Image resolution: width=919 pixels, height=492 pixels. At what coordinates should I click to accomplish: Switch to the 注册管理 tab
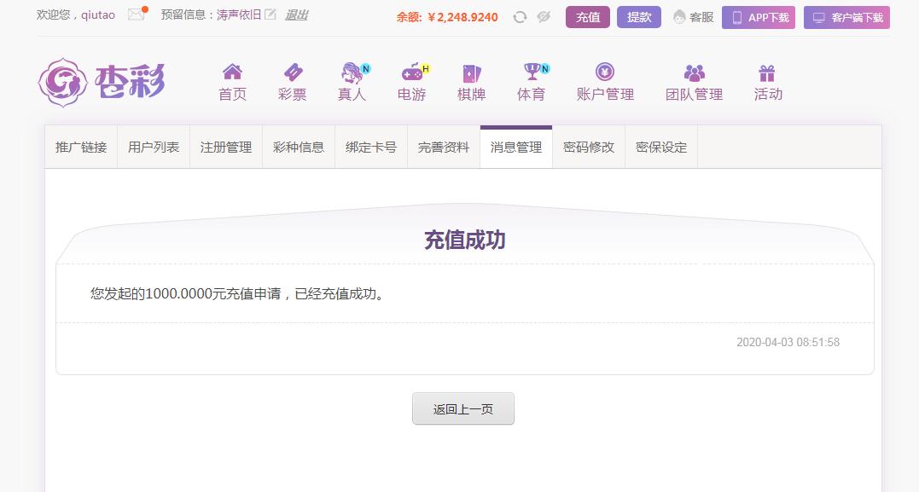(226, 147)
